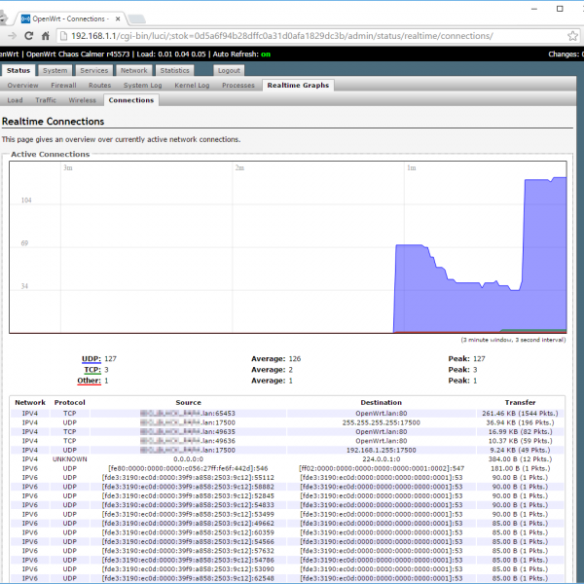This screenshot has width=584, height=584.
Task: View the Kernel Log page
Action: point(192,86)
